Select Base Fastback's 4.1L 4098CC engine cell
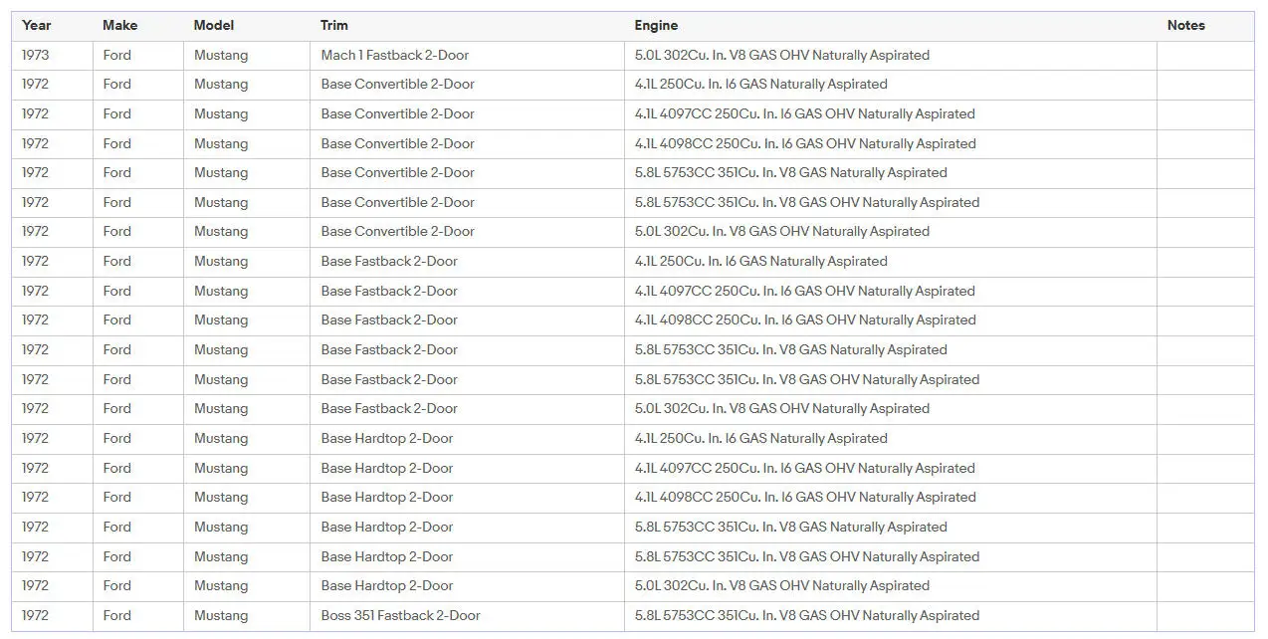 890,320
